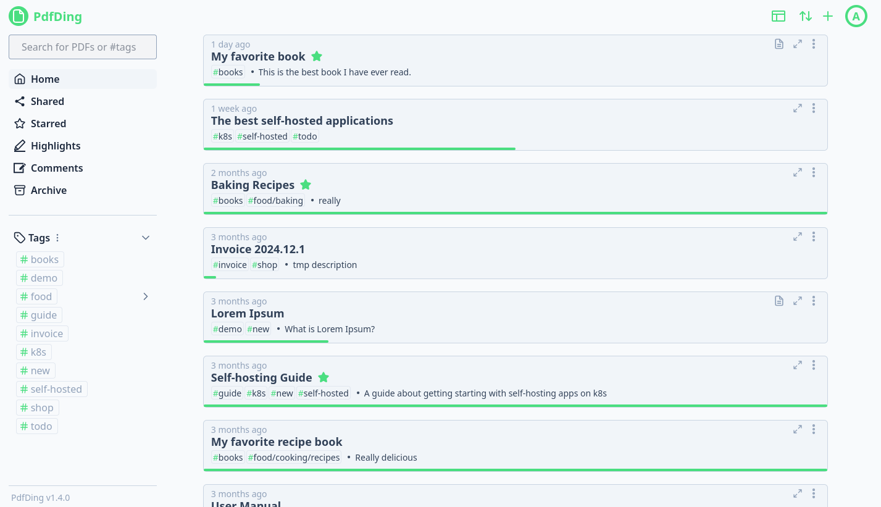The image size is (881, 507).
Task: Click the PdfDing logo icon
Action: click(x=19, y=16)
